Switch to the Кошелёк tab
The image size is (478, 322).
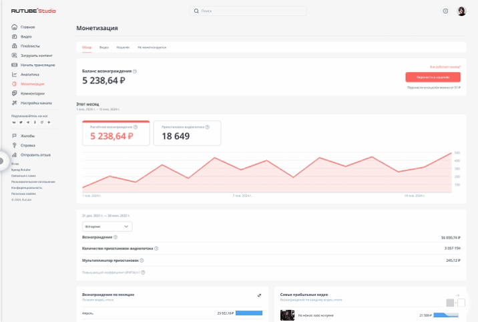(123, 47)
